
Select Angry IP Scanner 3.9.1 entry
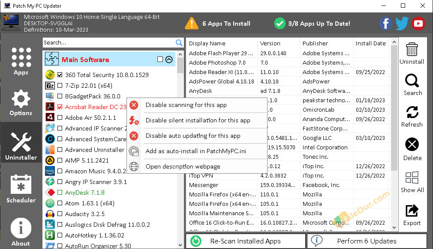click(x=96, y=182)
